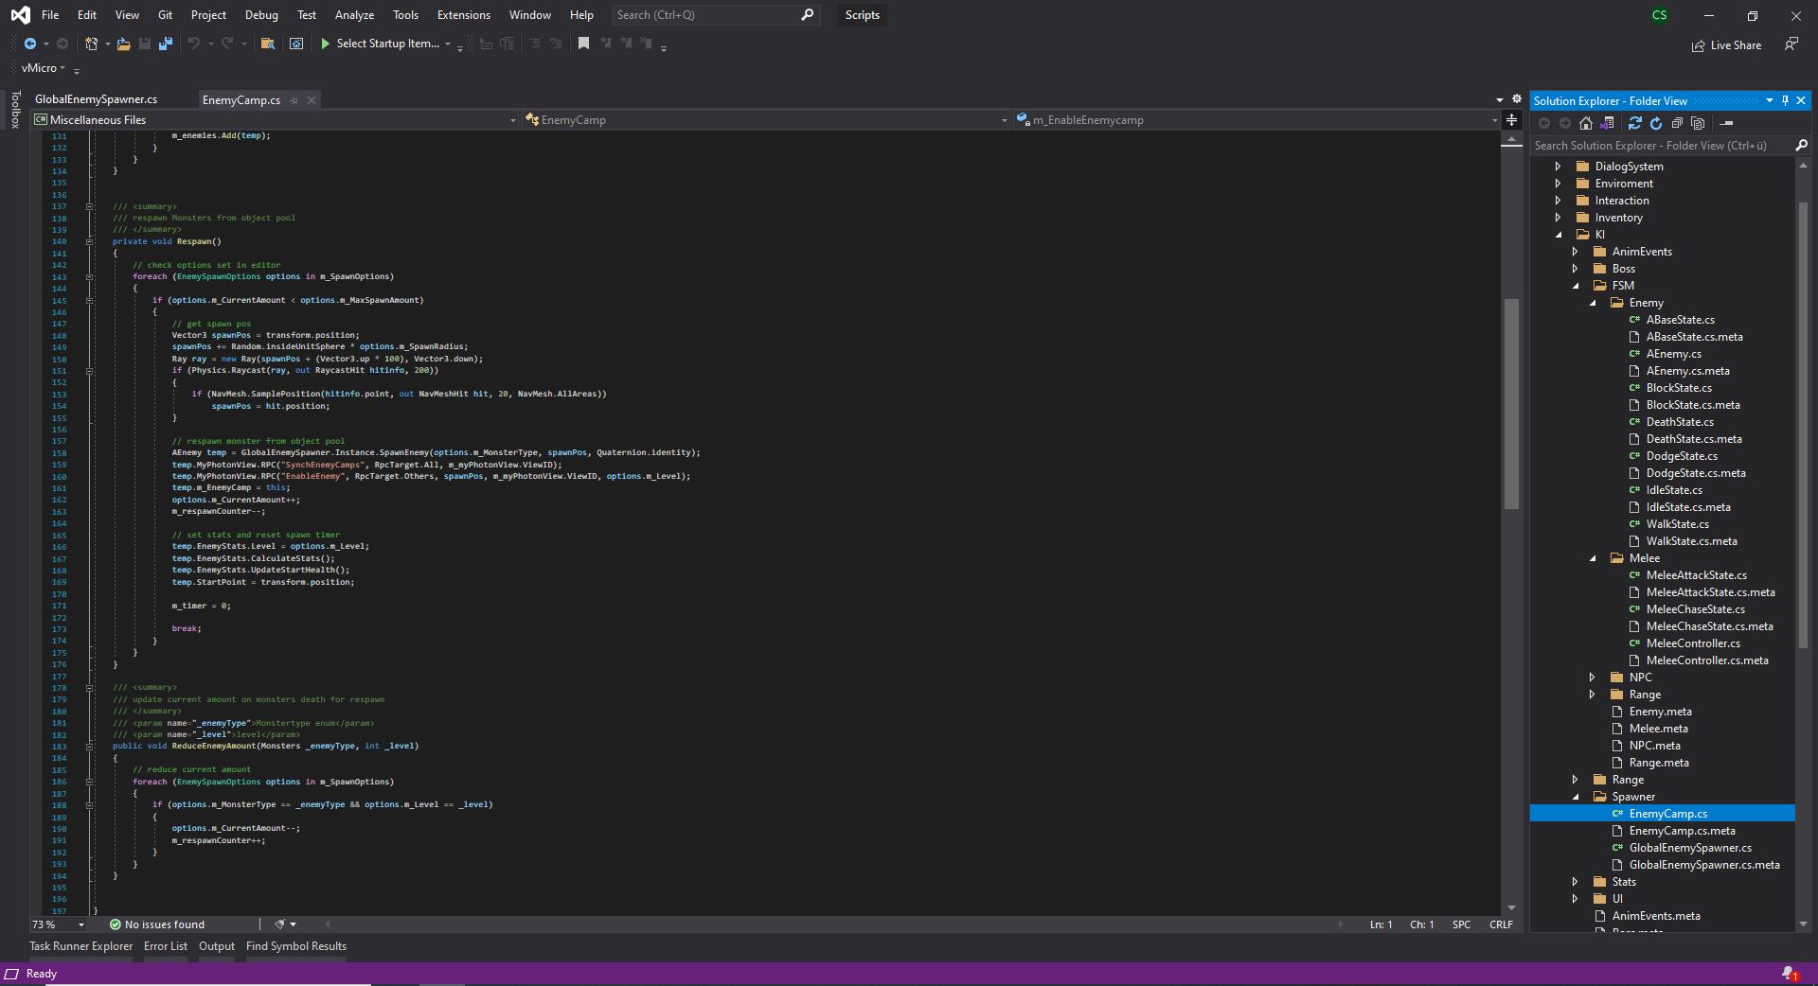The image size is (1818, 986).
Task: Click the Find in Files icon
Action: click(x=268, y=44)
